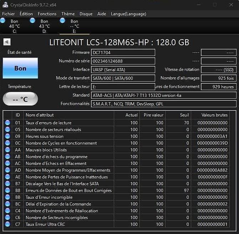Click the D: drive status orb
Screen dimensions: 239x234
(x=32, y=21)
